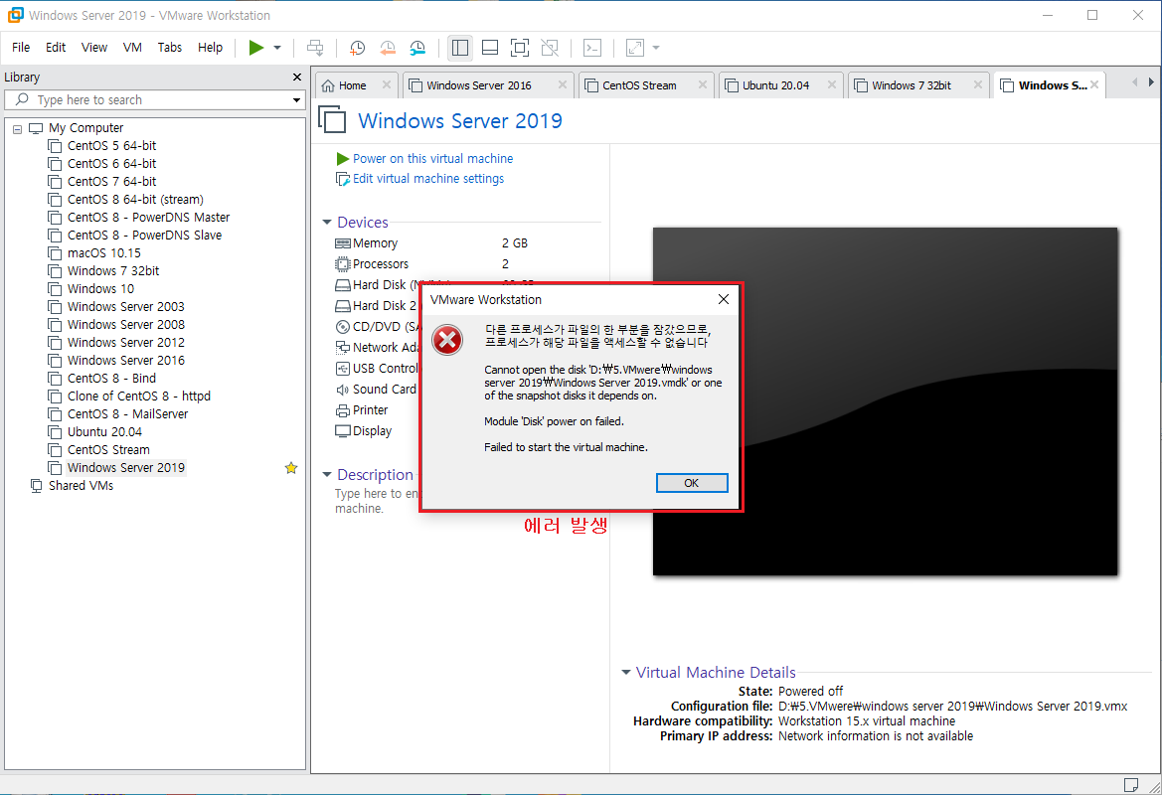Open the library search dropdown arrow
The width and height of the screenshot is (1162, 795).
(x=296, y=100)
